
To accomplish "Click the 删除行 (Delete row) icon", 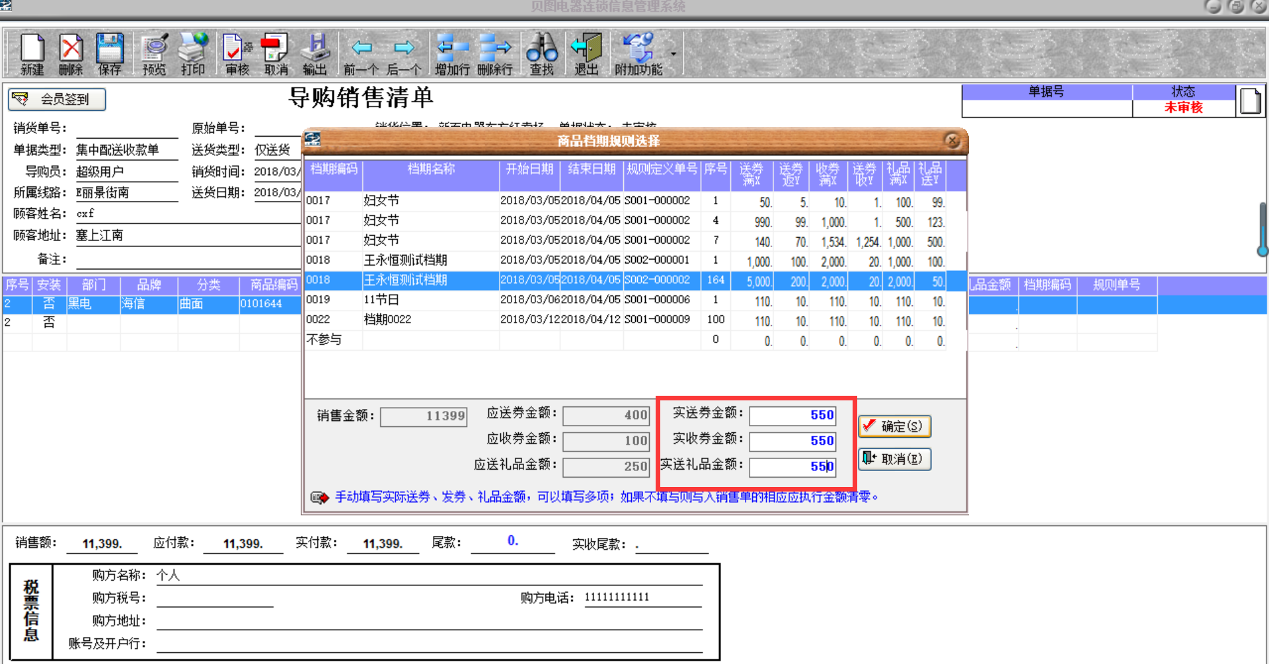I will click(x=495, y=55).
